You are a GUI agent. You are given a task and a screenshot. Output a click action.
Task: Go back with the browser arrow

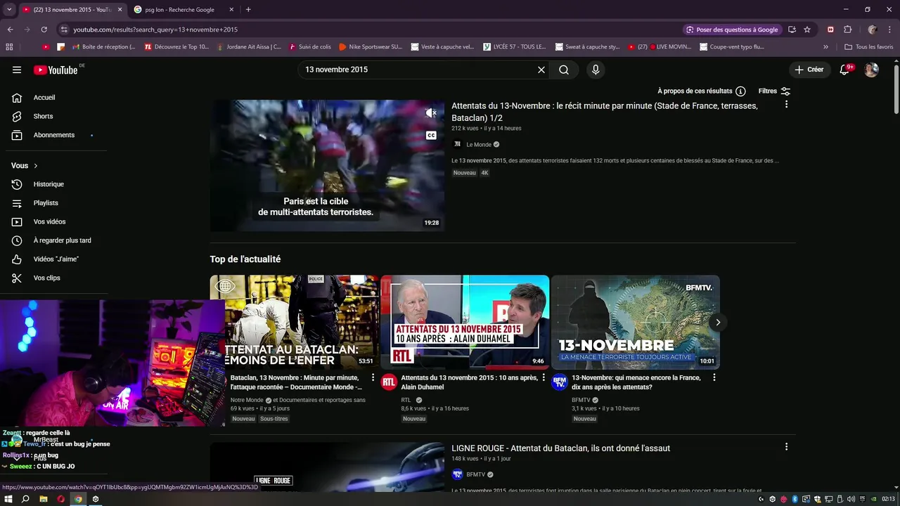[10, 30]
